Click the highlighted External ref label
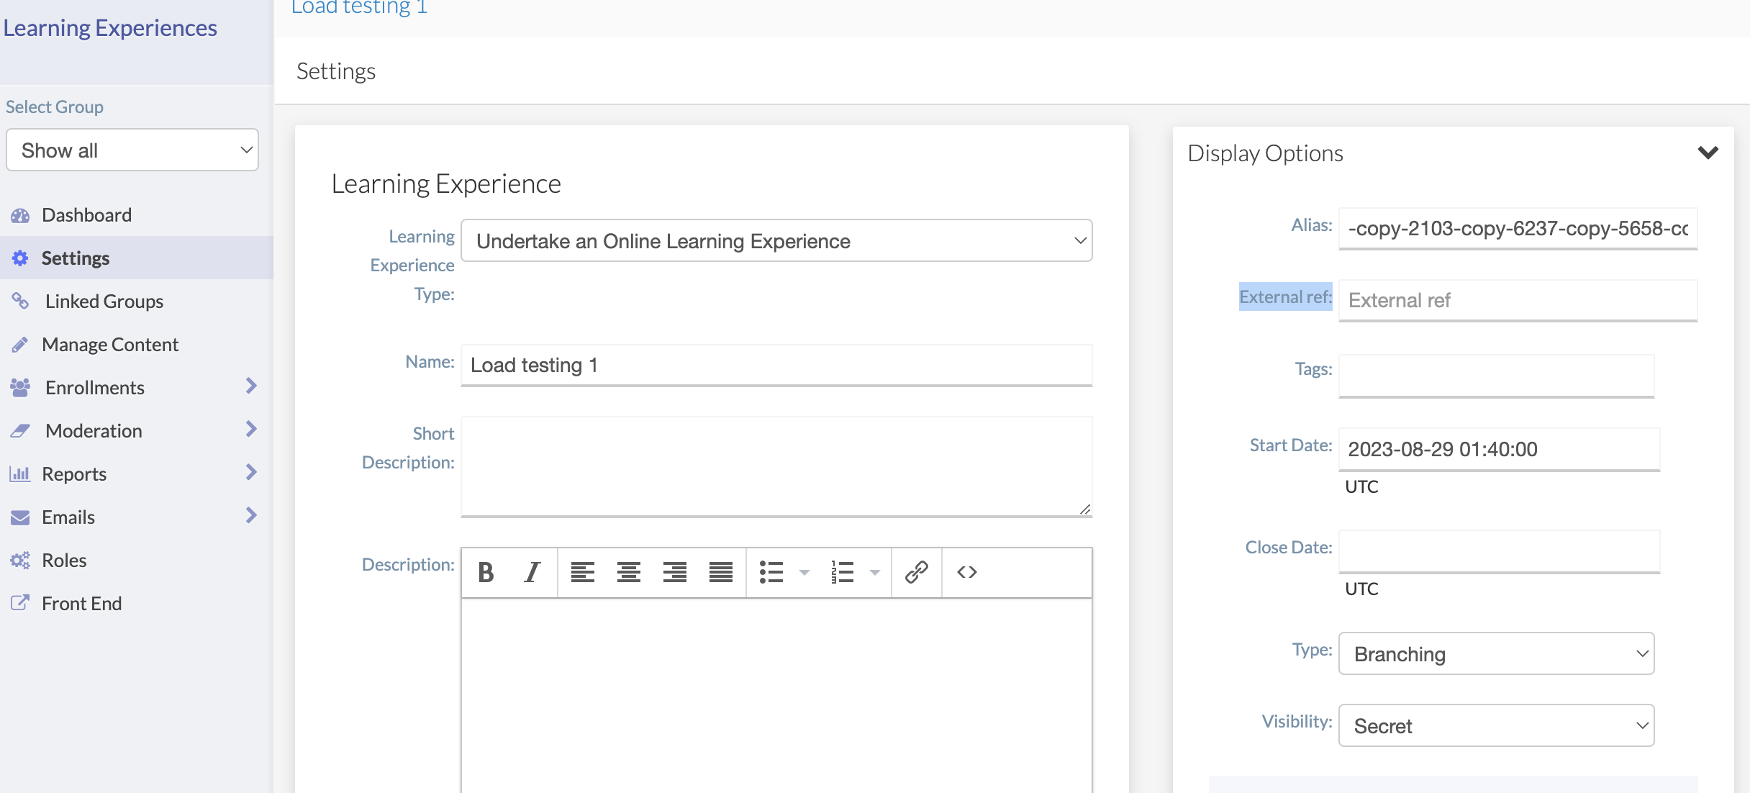Screen dimensions: 1750x793 click(x=1285, y=297)
